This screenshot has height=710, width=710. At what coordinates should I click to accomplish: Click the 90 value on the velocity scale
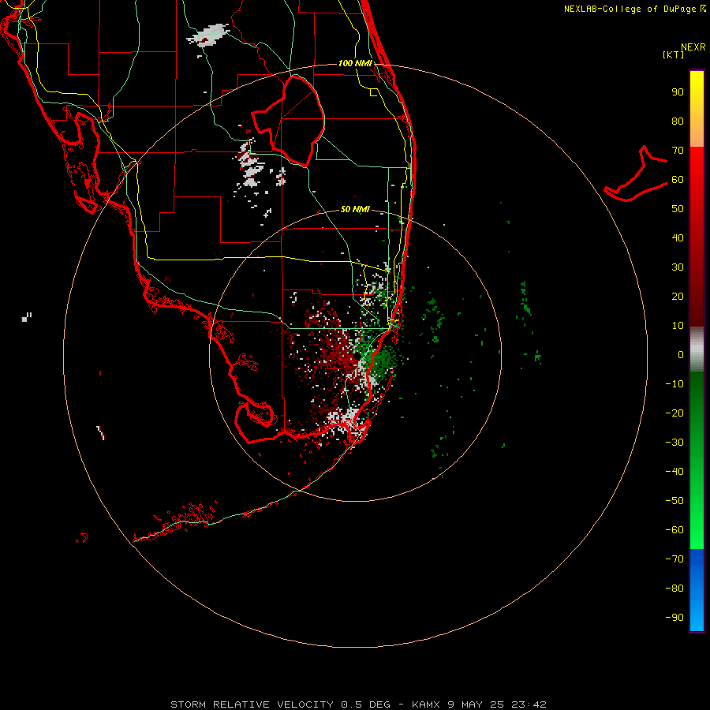(678, 92)
